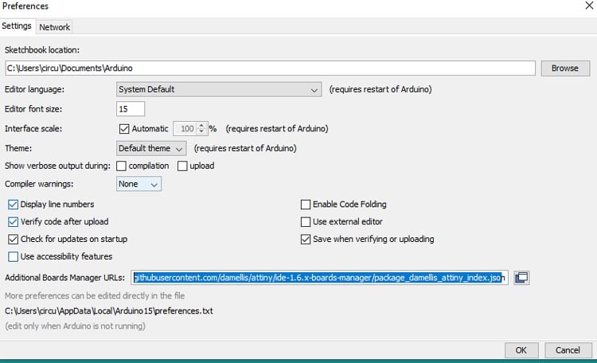The image size is (597, 363).
Task: Switch to the Network tab
Action: (55, 27)
